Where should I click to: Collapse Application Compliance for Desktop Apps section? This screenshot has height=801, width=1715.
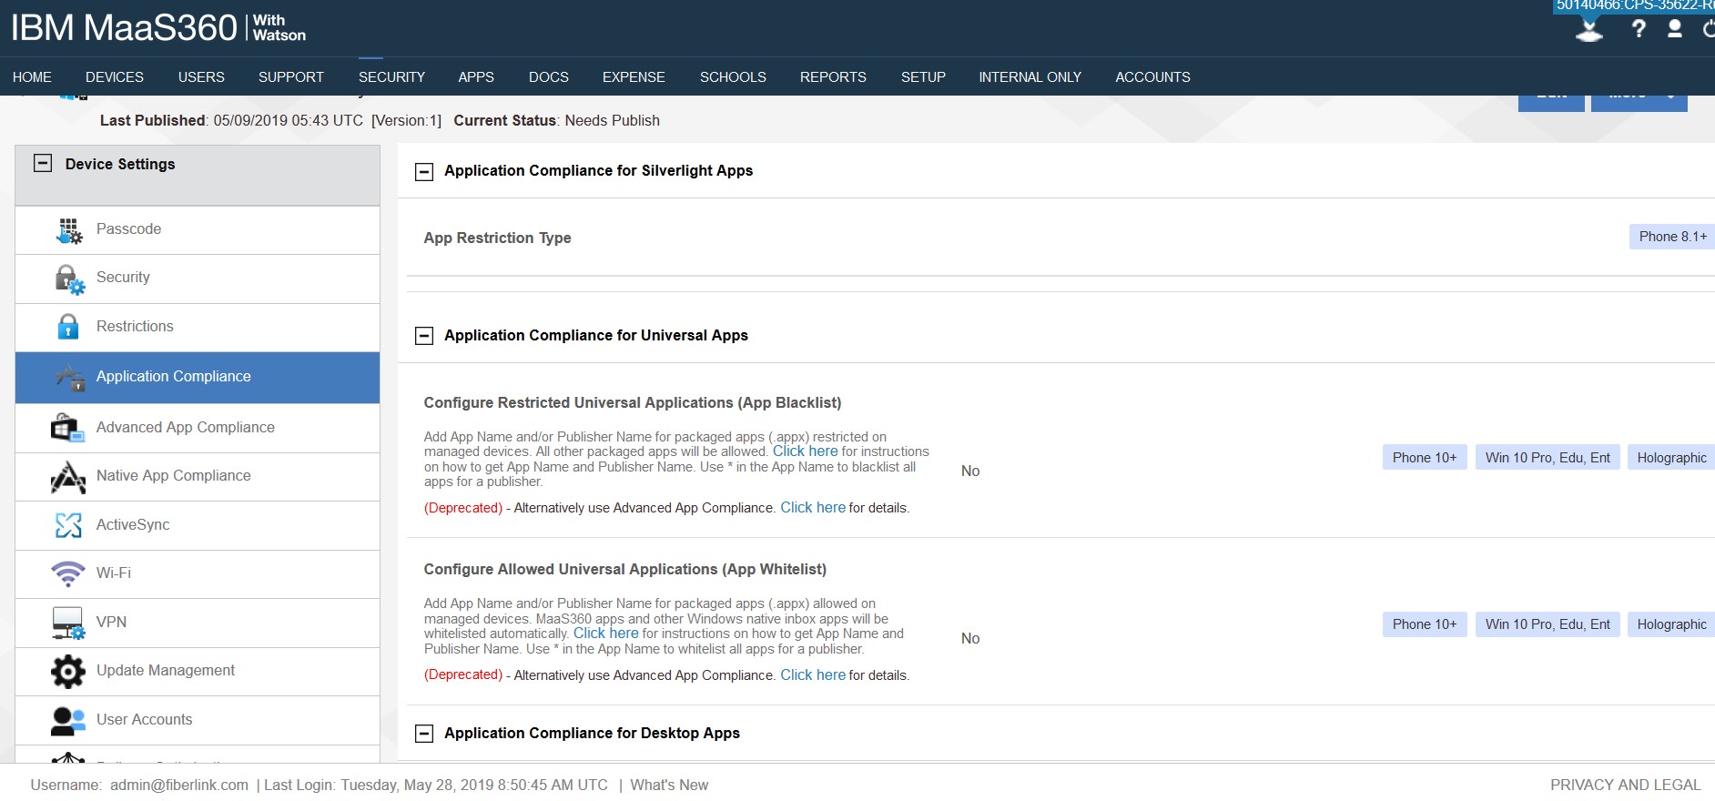(424, 734)
